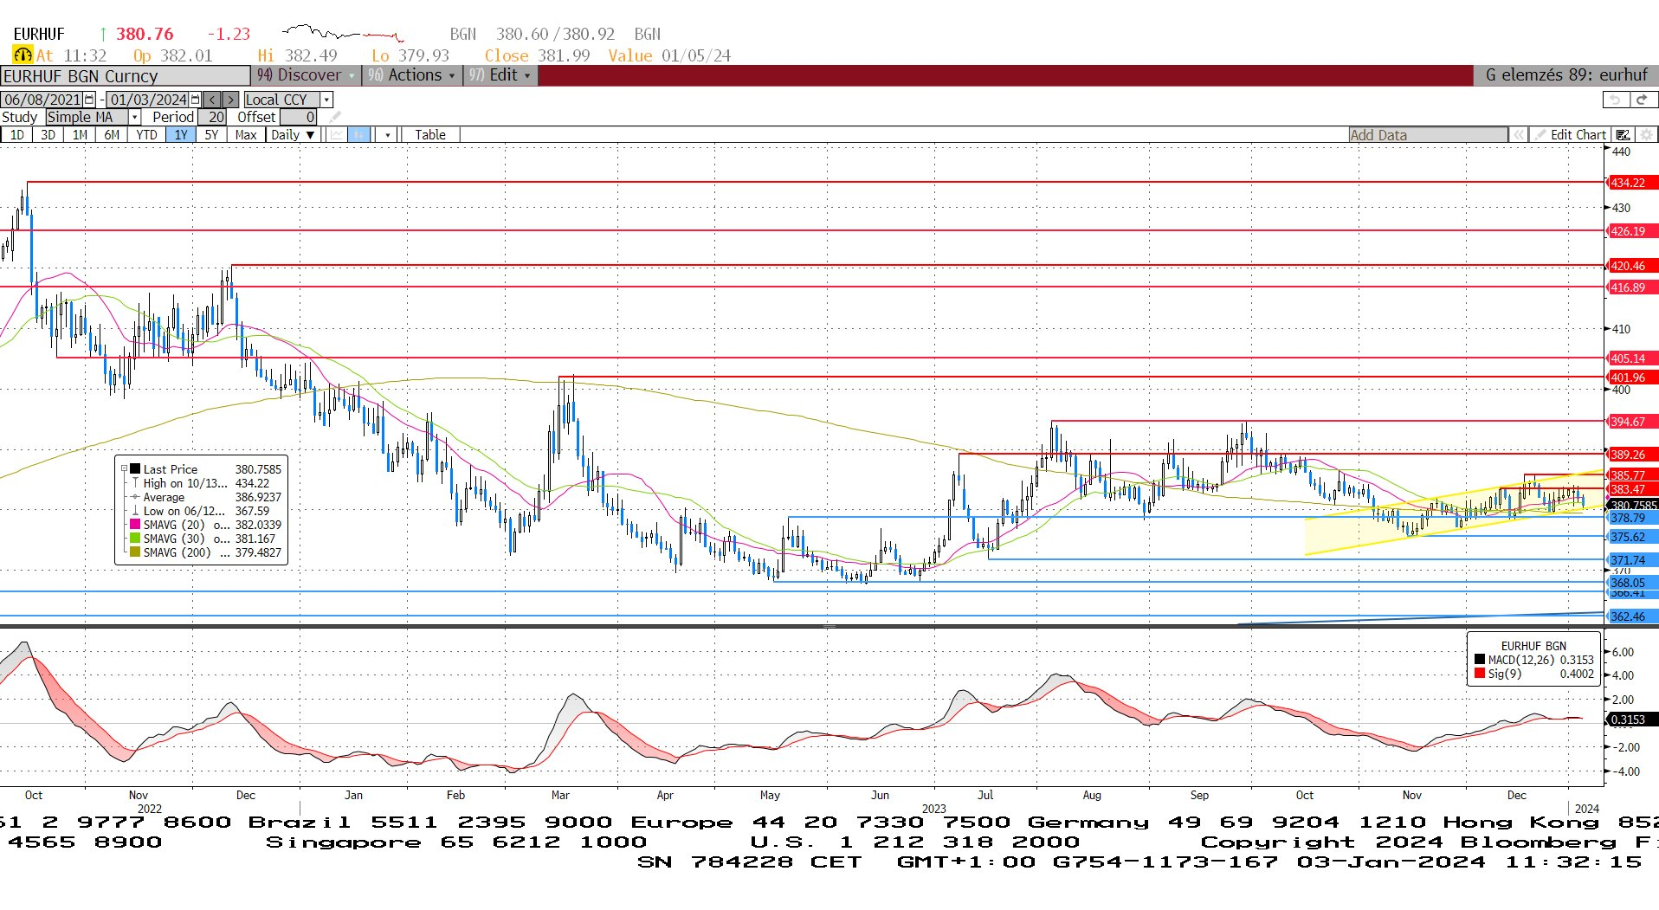Select the 6M range tab

tap(112, 135)
